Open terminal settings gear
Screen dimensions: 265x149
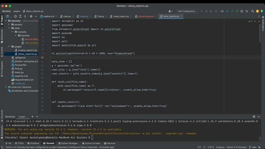(254, 117)
